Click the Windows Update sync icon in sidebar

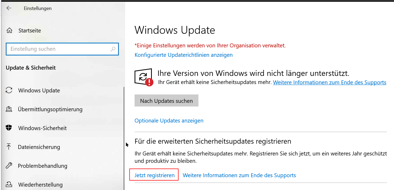(9, 91)
